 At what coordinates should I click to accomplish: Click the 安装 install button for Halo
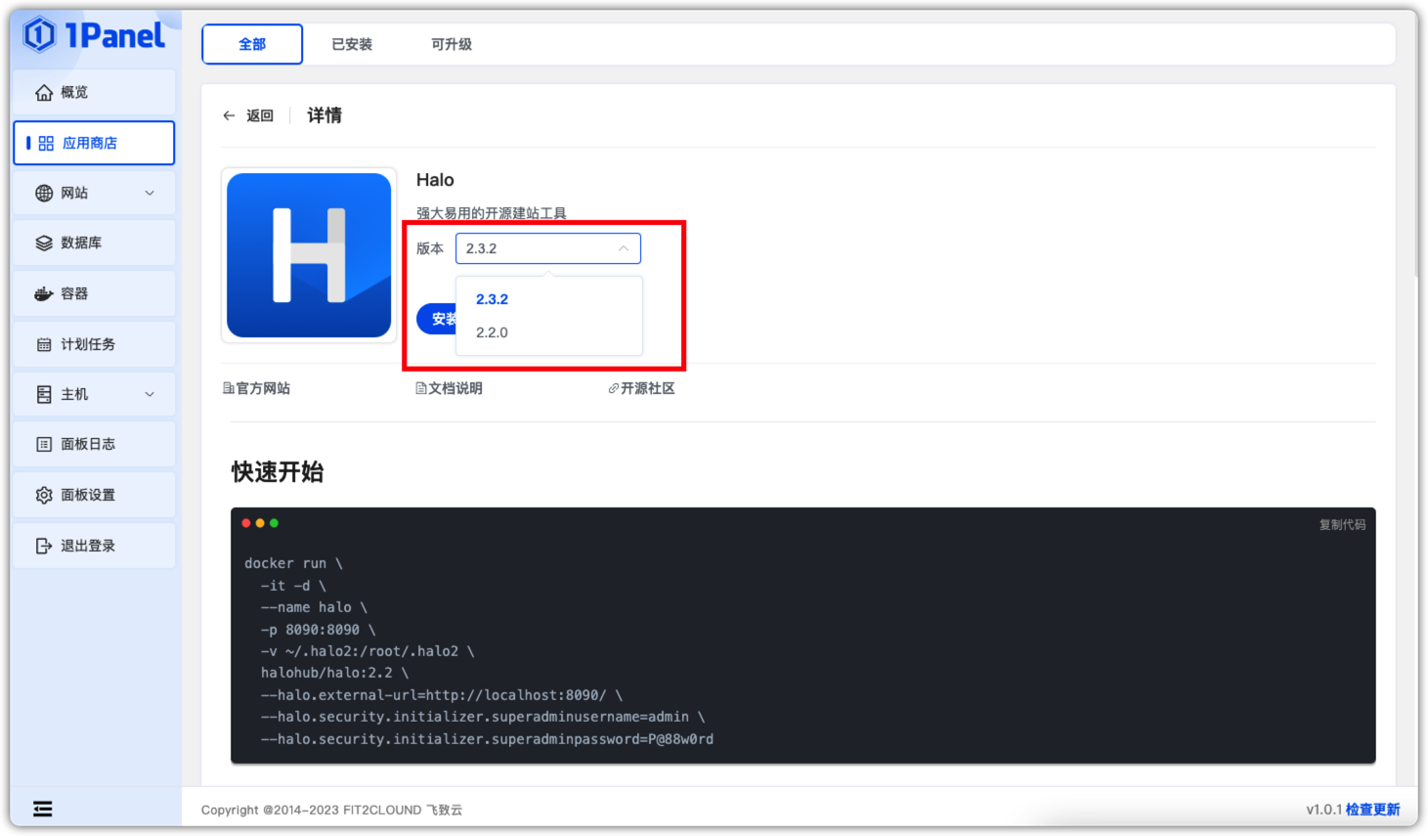pyautogui.click(x=437, y=318)
